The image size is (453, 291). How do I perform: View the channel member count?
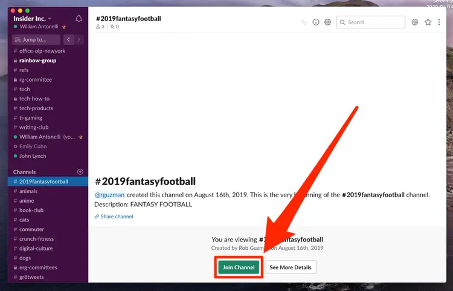point(100,27)
